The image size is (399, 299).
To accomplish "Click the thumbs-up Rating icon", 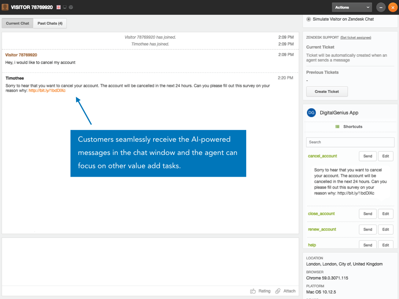I will (x=253, y=291).
